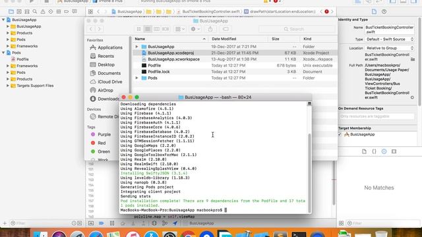Sort Finder list by Name column
422x237 pixels.
170,39
